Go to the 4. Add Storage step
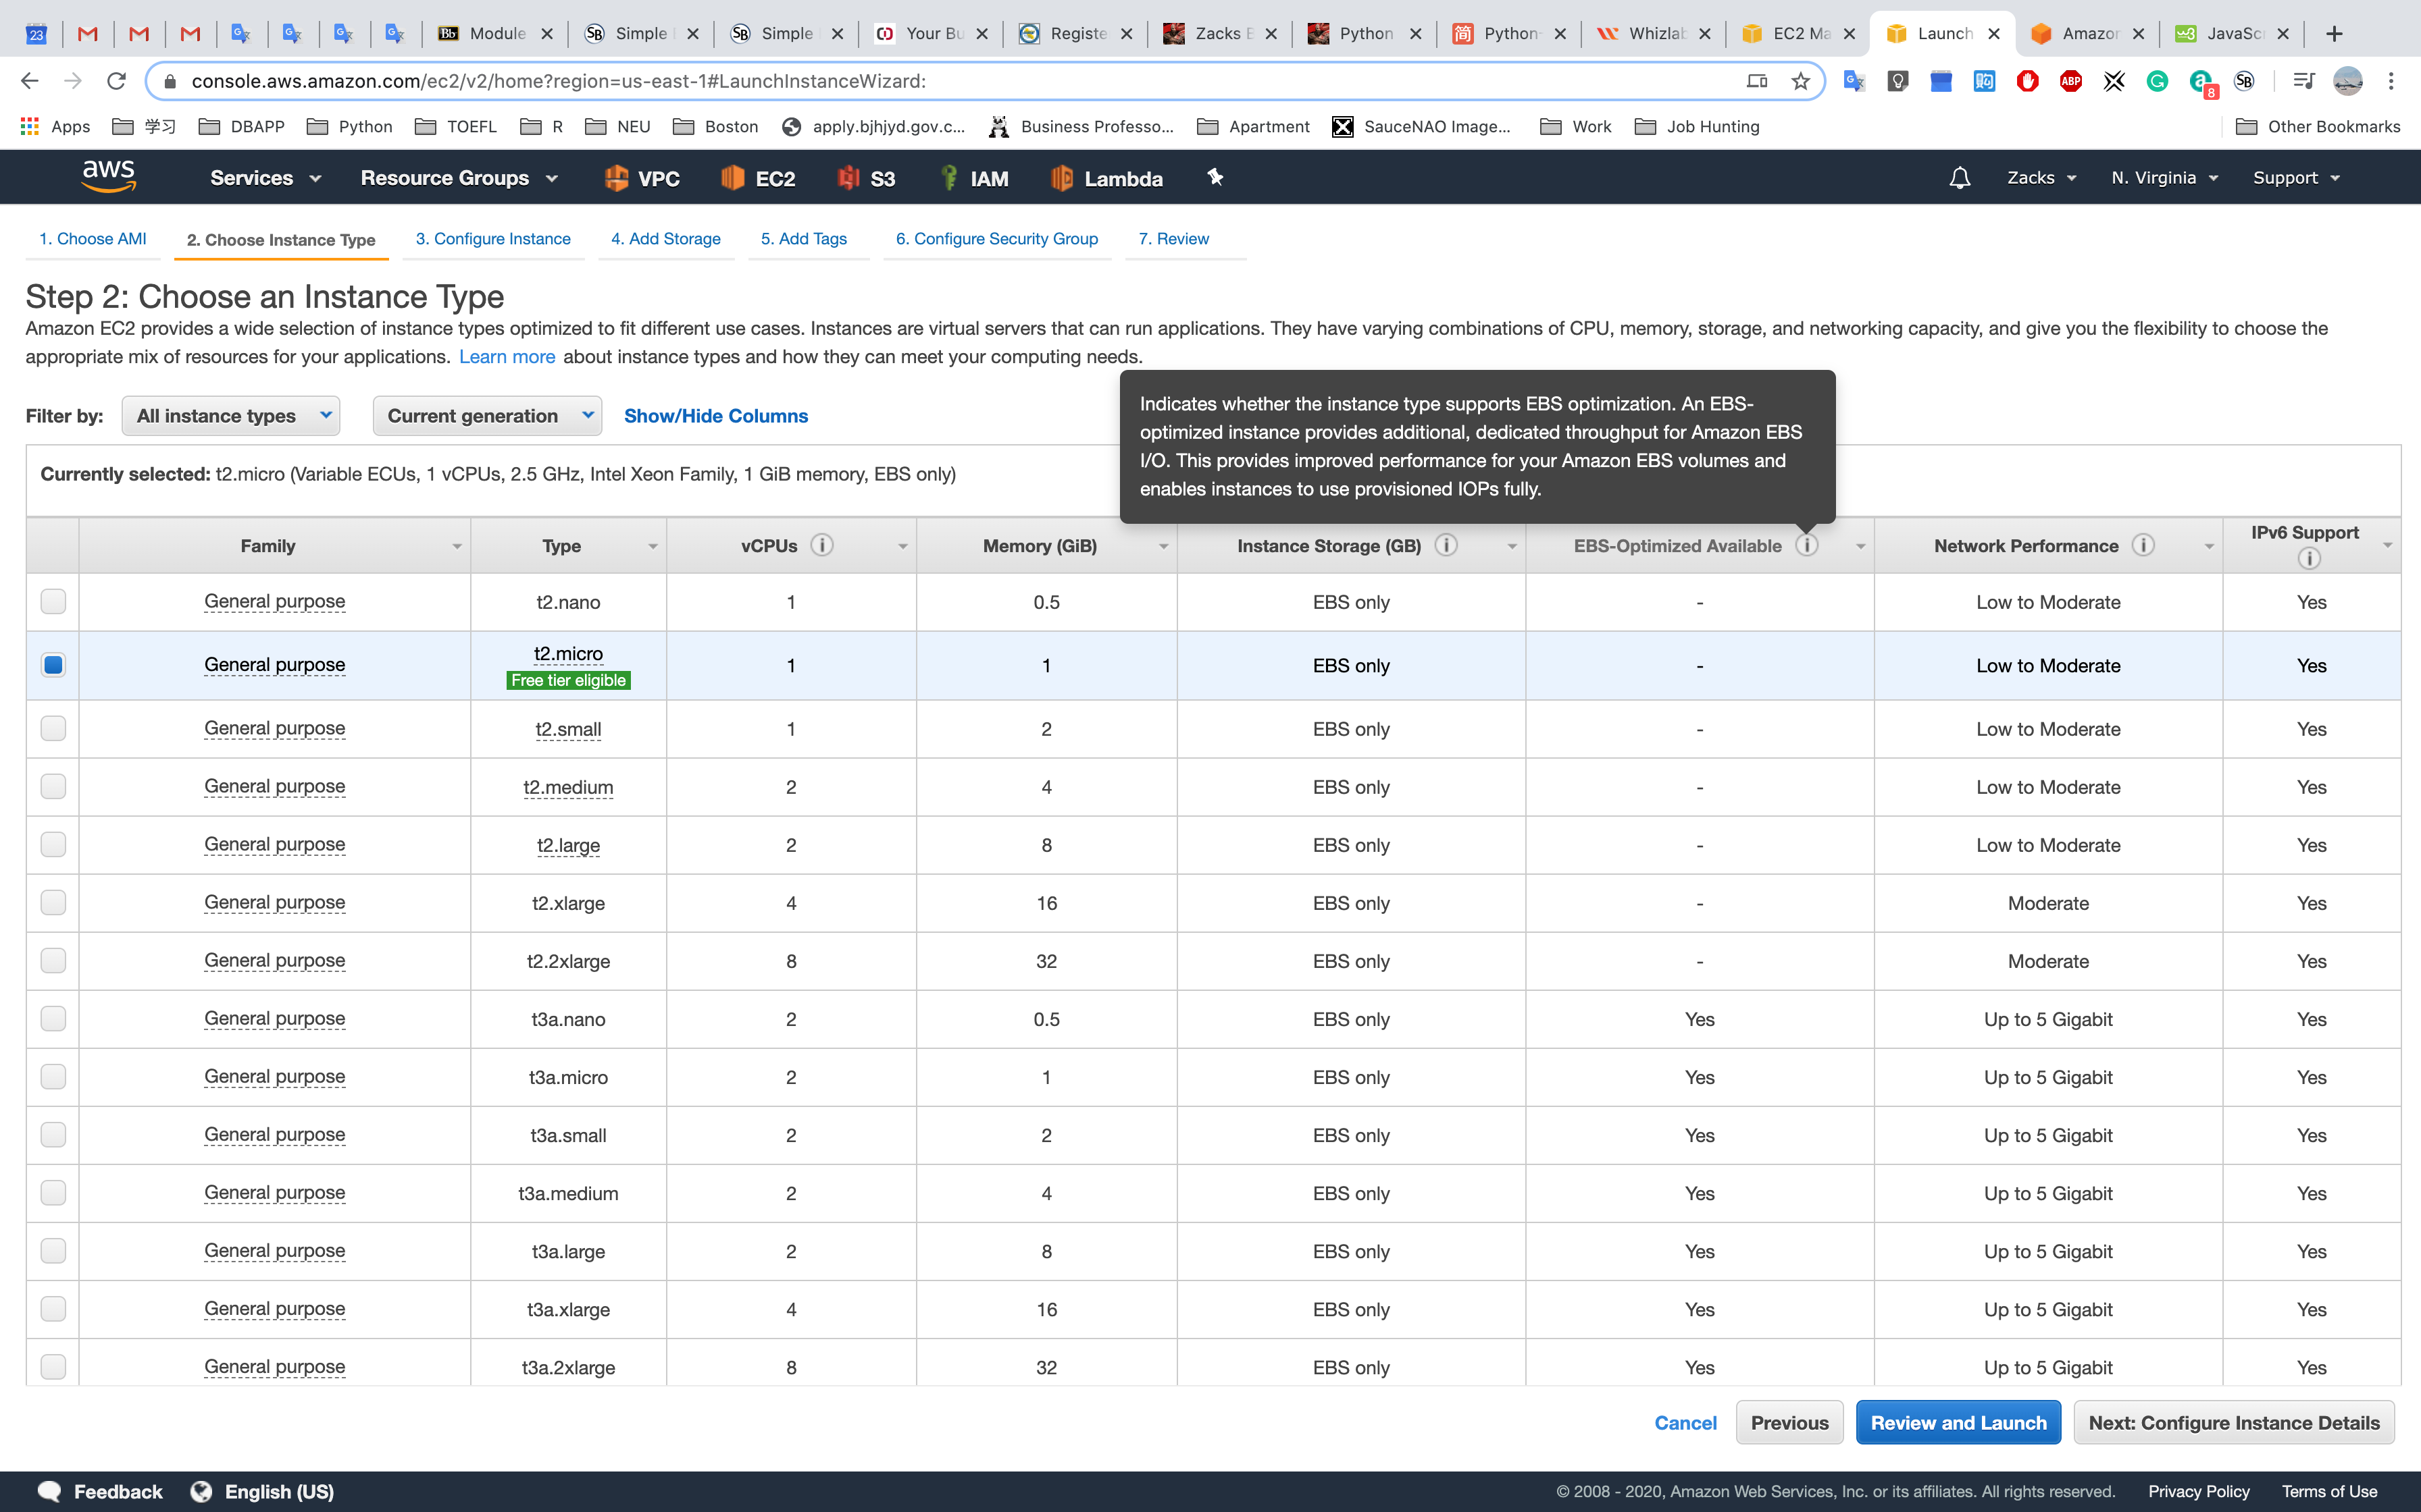Image resolution: width=2421 pixels, height=1512 pixels. click(x=665, y=239)
